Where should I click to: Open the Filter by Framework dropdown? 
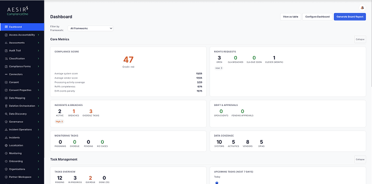click(x=90, y=28)
